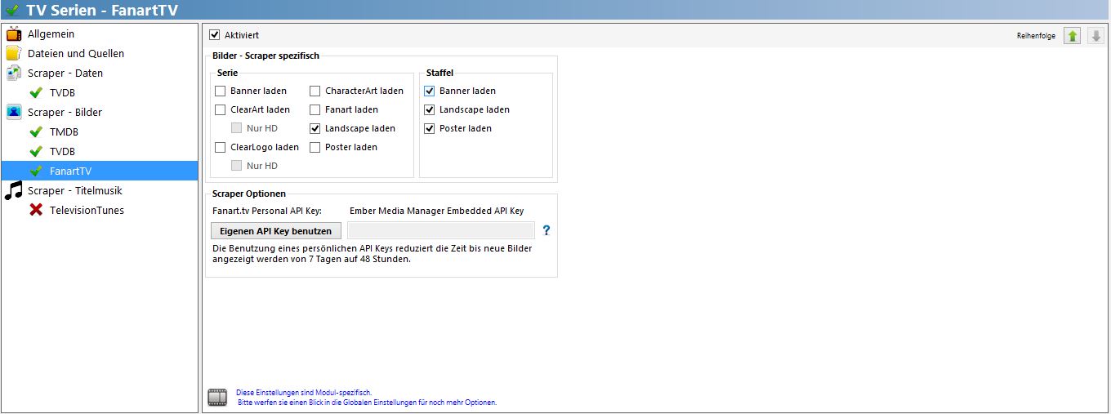Click the Scraper - Daten icon
Viewport: 1111px width, 414px height.
tap(13, 73)
